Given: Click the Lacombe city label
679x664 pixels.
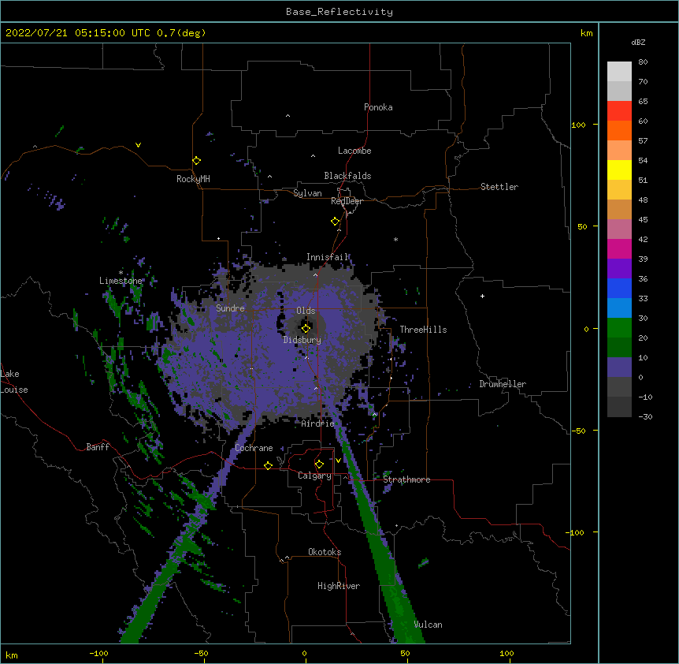Looking at the screenshot, I should [354, 151].
